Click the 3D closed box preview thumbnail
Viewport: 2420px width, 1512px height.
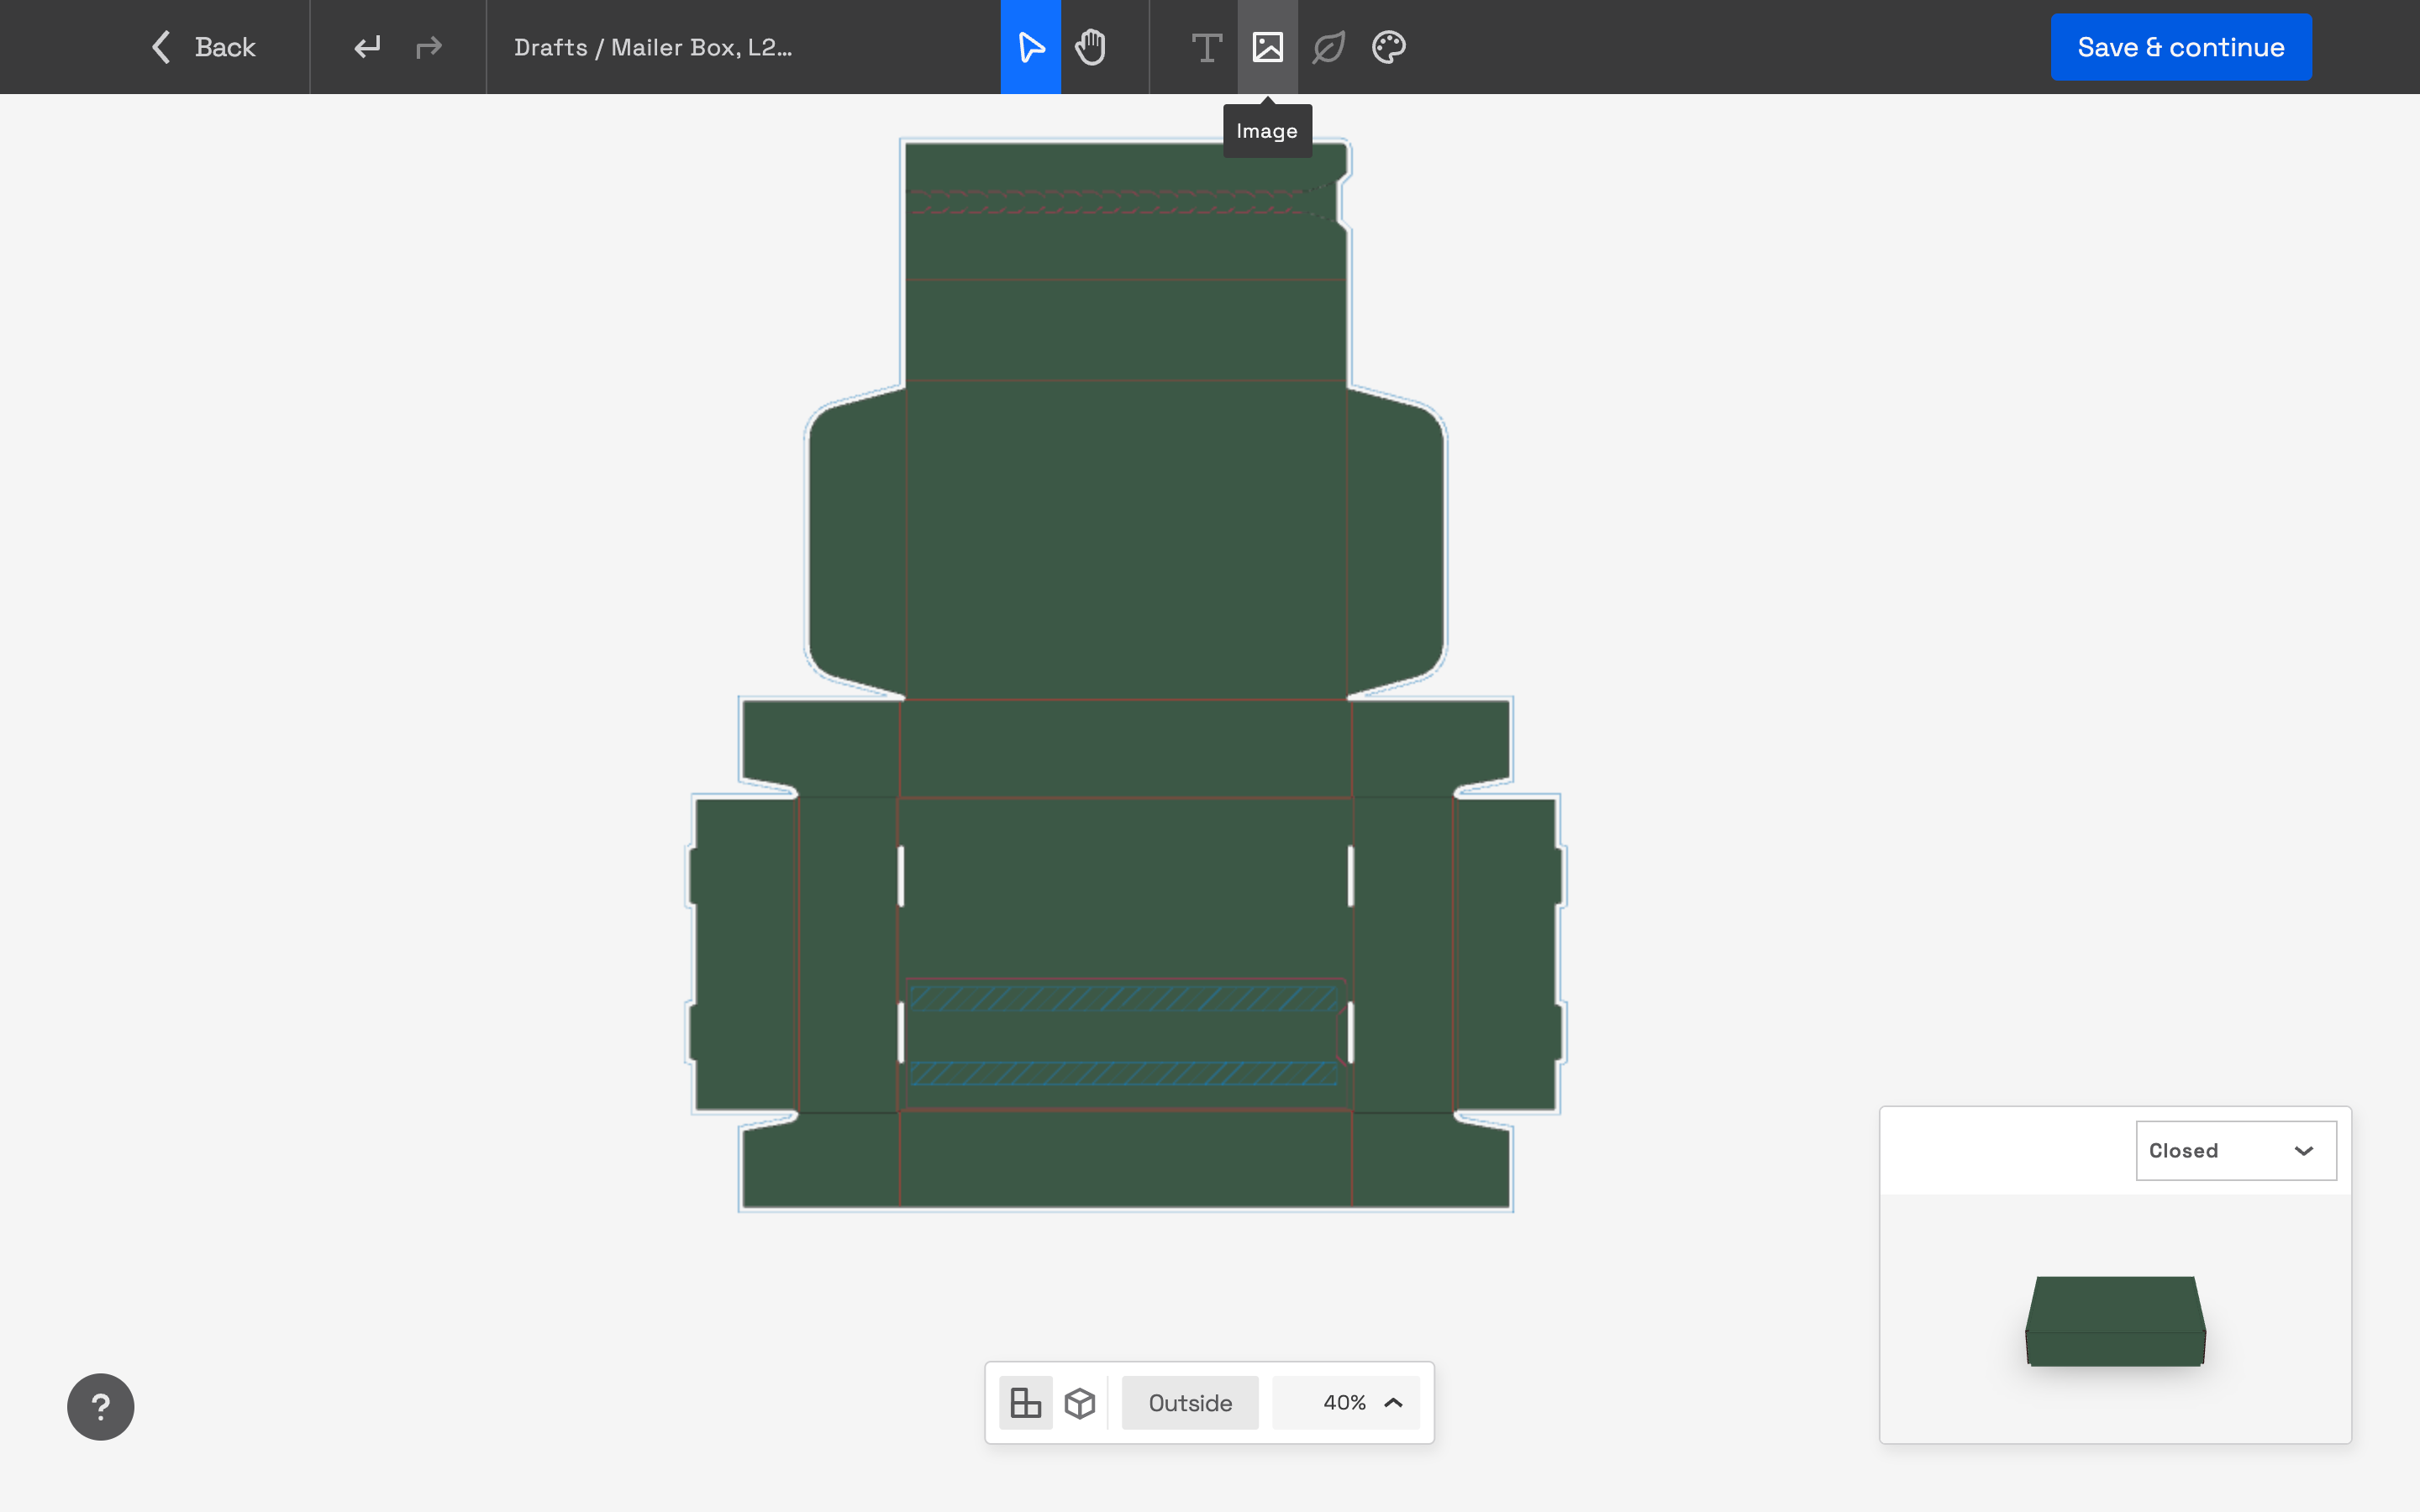pyautogui.click(x=2114, y=1320)
